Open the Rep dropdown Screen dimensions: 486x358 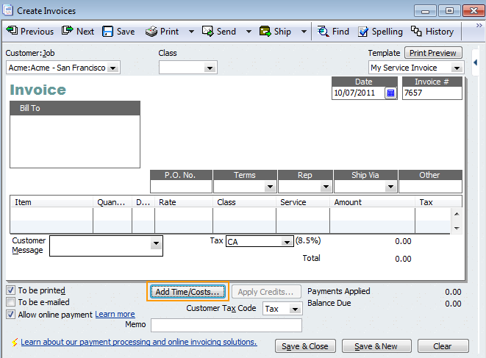click(x=326, y=187)
